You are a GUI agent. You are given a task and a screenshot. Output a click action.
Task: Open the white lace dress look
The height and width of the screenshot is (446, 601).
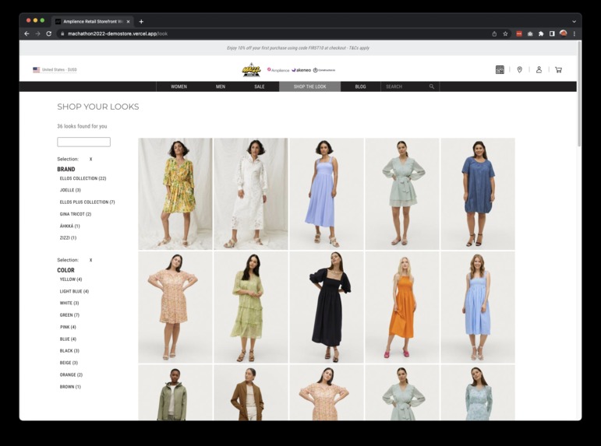pyautogui.click(x=251, y=194)
